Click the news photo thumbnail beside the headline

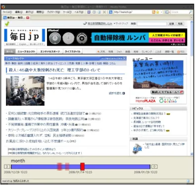click(25, 91)
